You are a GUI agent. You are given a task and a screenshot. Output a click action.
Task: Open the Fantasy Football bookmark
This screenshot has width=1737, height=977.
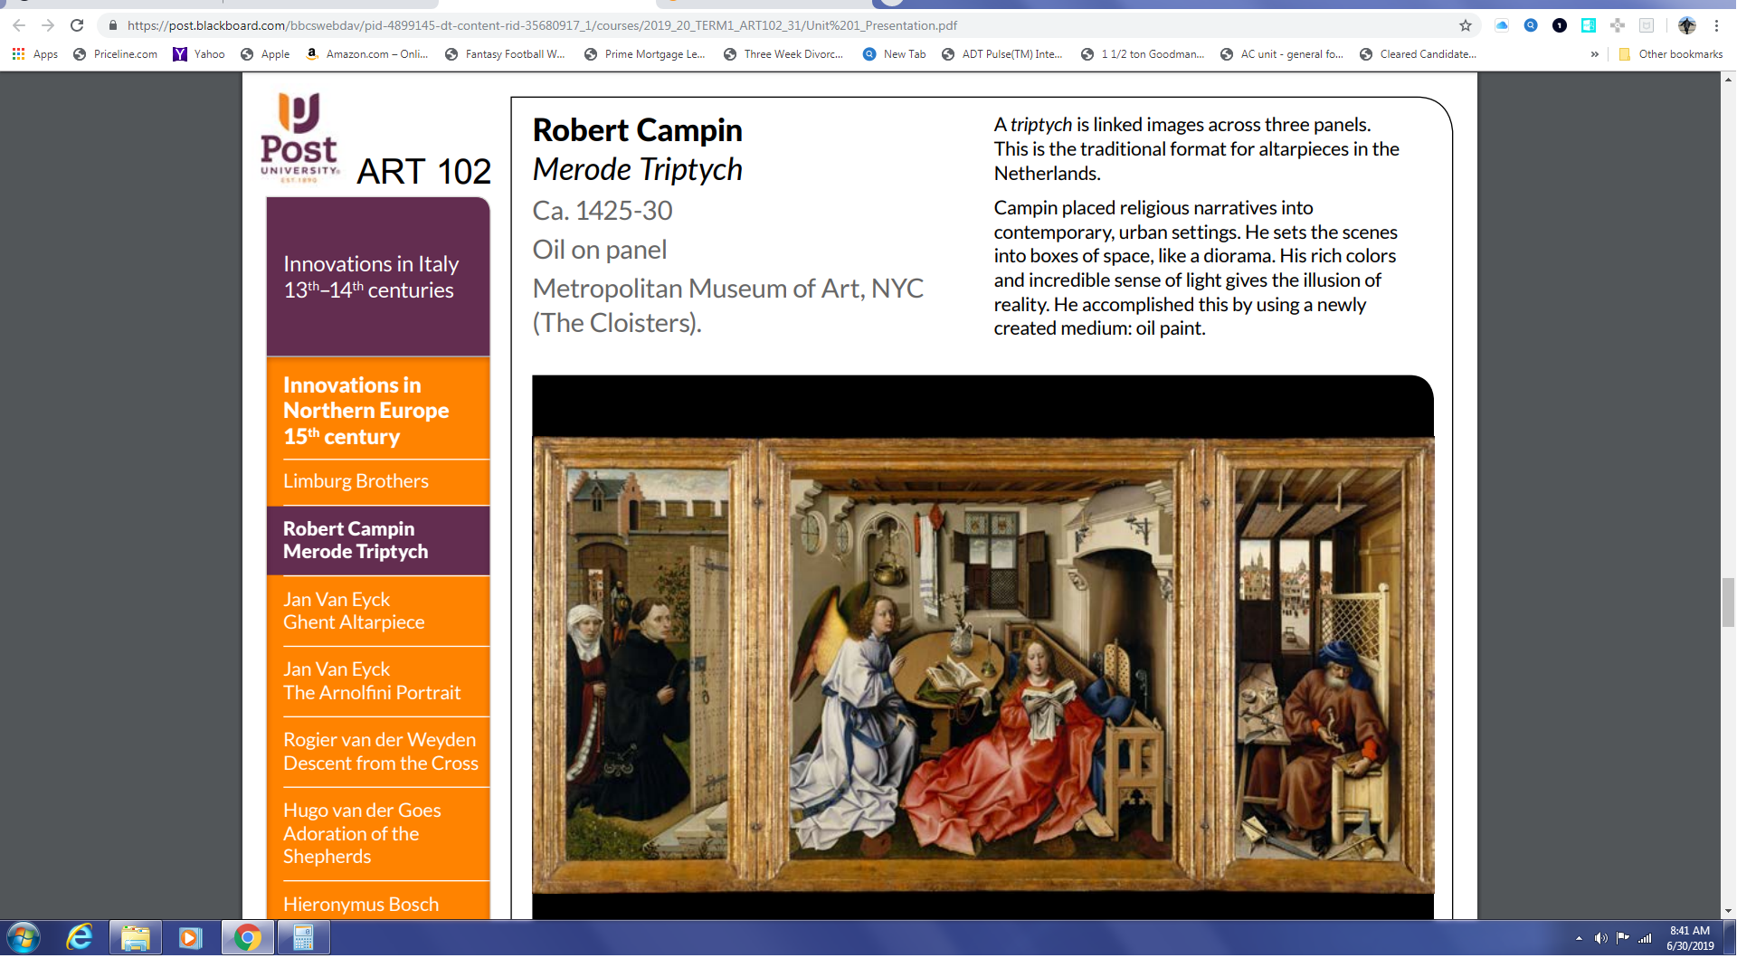click(505, 54)
